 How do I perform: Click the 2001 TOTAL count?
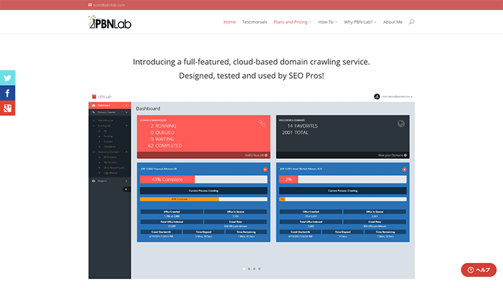(295, 132)
